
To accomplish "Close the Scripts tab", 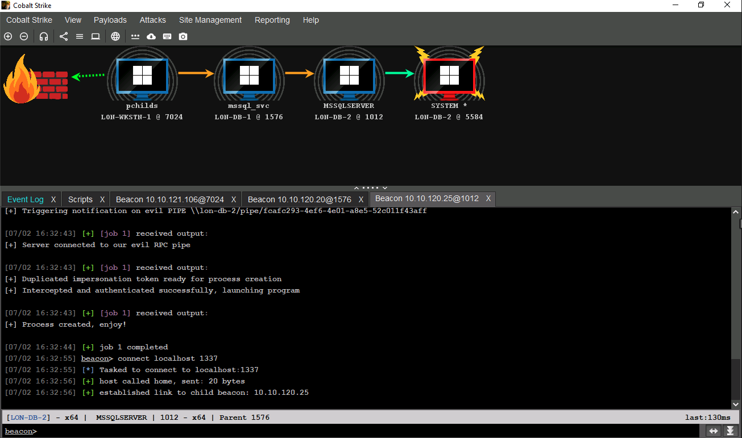I will coord(102,199).
